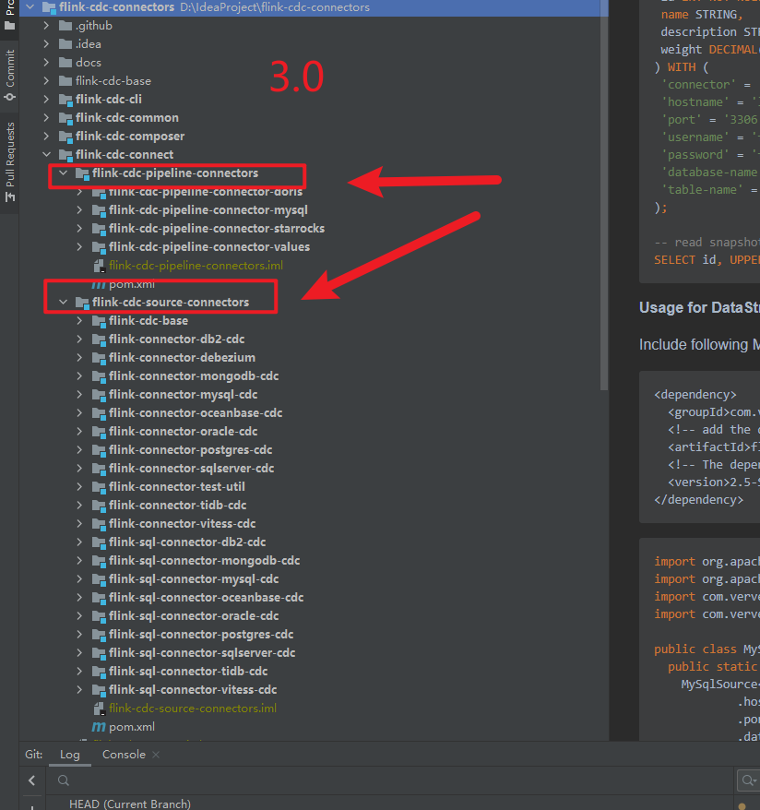Collapse the flink-cdc-source-connectors node

pos(63,302)
